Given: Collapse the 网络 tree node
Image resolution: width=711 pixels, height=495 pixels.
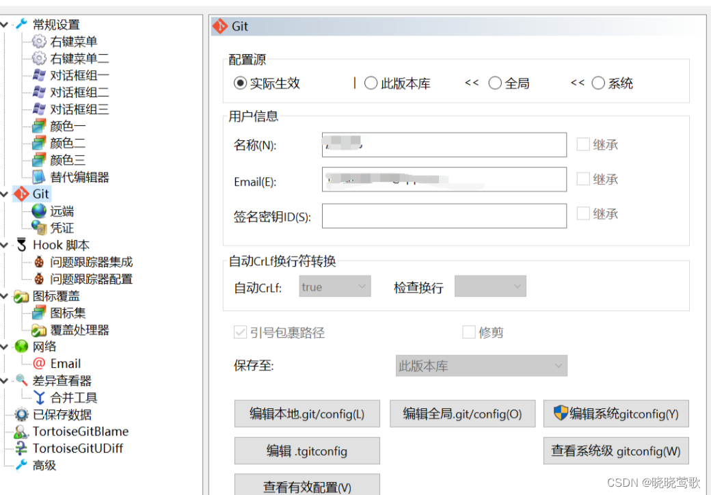Looking at the screenshot, I should tap(4, 347).
